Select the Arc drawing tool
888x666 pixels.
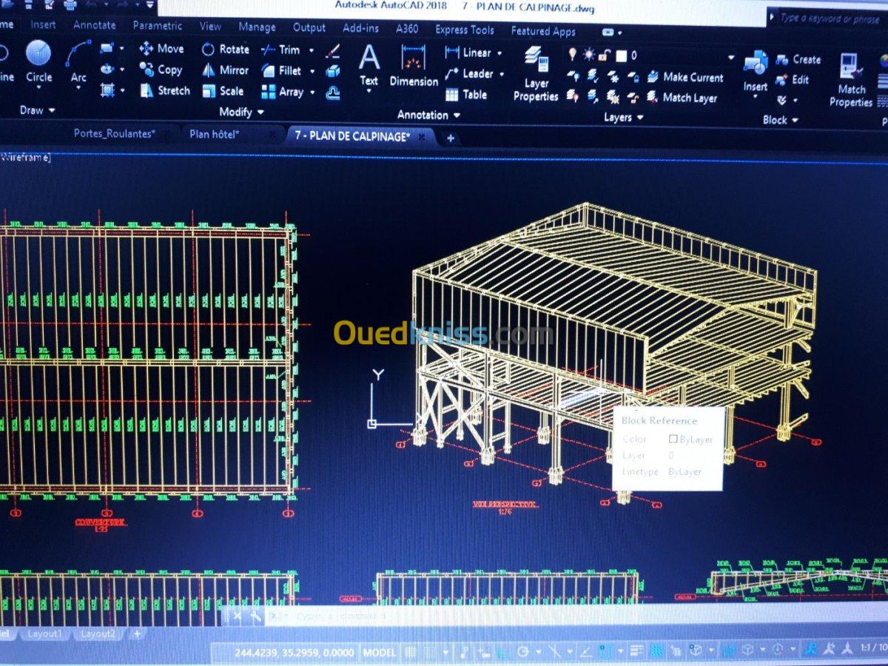pyautogui.click(x=78, y=61)
